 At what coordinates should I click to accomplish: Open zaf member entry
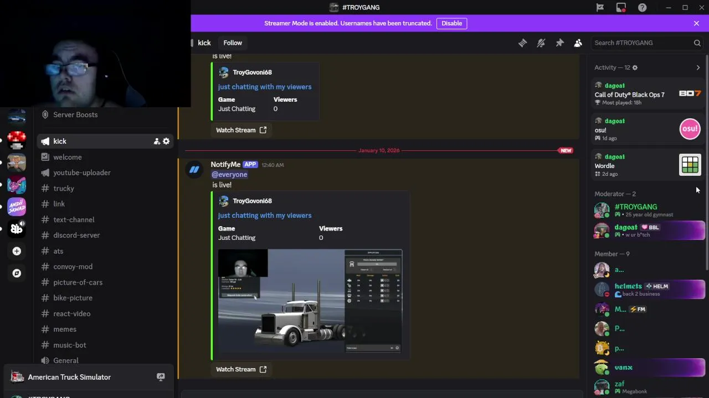pyautogui.click(x=648, y=387)
